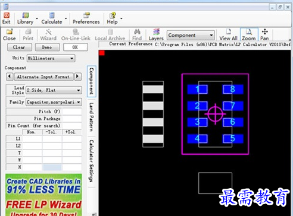Open the Lead Style dropdown

[54, 90]
